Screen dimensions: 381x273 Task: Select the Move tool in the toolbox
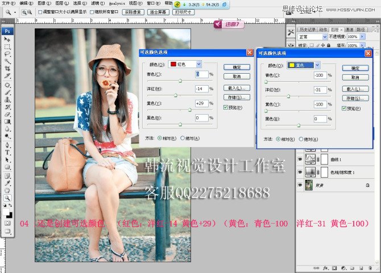point(8,40)
